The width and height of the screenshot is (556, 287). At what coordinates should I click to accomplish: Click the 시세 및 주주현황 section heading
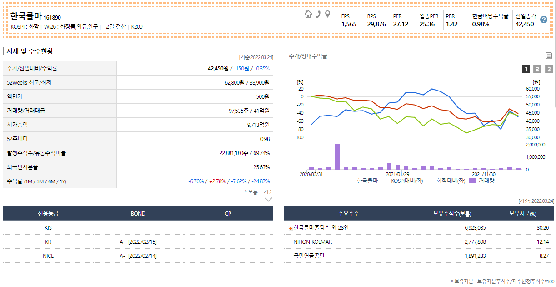(30, 51)
